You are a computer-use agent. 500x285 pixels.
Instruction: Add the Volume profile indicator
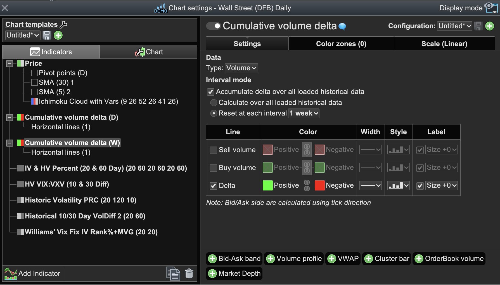click(294, 259)
